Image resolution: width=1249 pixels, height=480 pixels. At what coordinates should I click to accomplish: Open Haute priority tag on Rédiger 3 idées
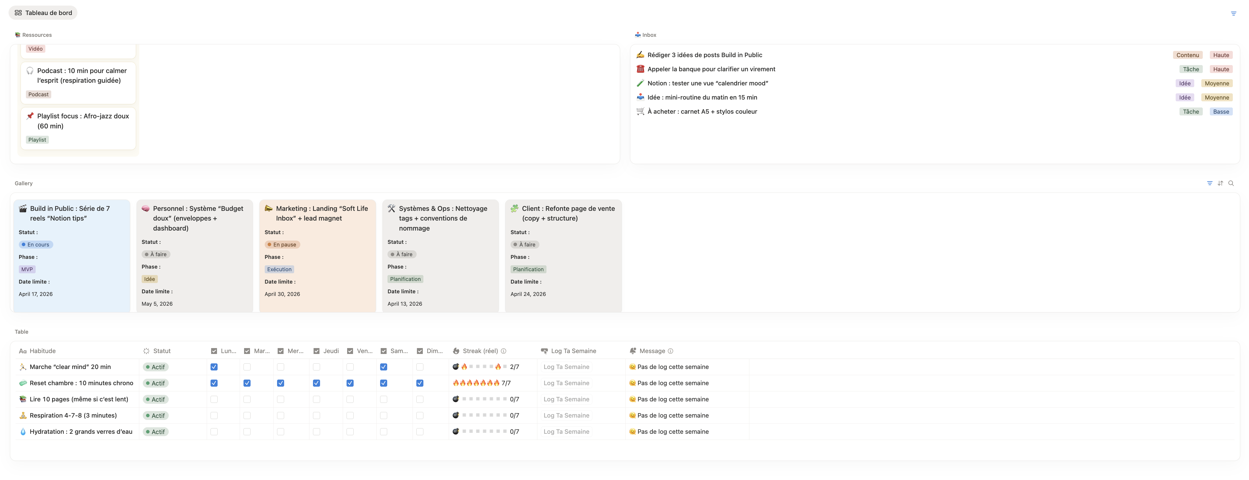(x=1221, y=55)
